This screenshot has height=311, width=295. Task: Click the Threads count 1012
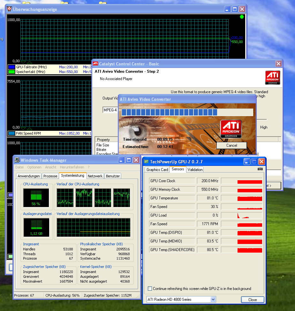point(69,254)
